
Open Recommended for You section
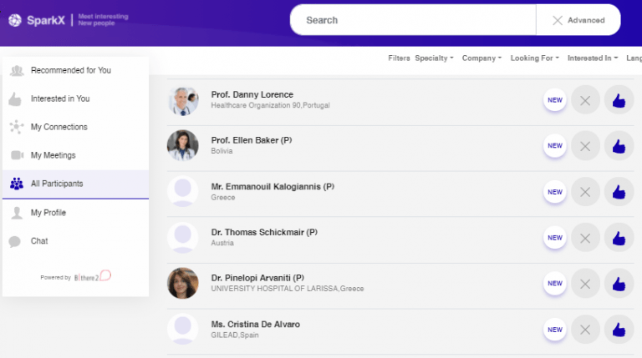pos(76,70)
